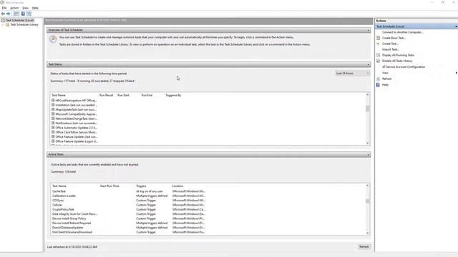458x257 pixels.
Task: Click the Location column header in Active Tasks
Action: [x=177, y=186]
